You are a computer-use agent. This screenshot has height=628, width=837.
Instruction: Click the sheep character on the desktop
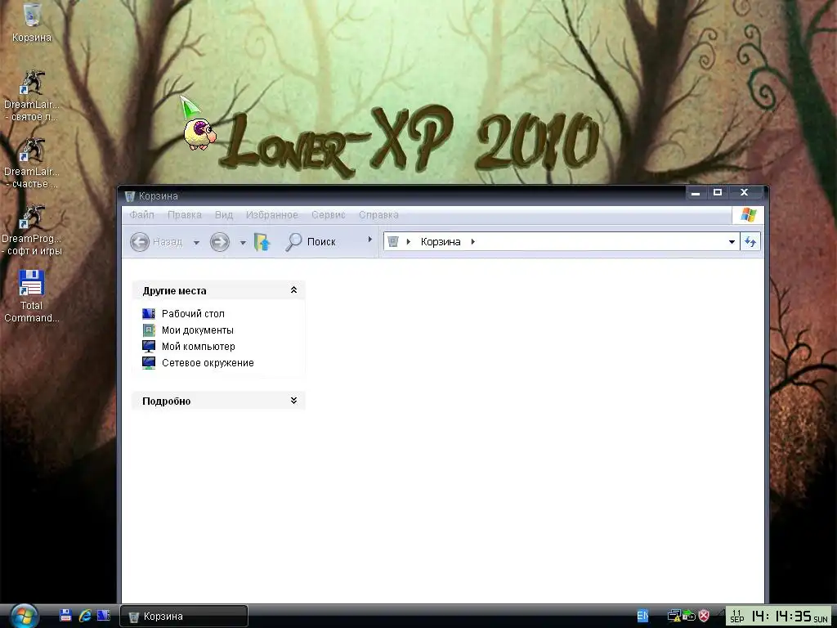[199, 134]
